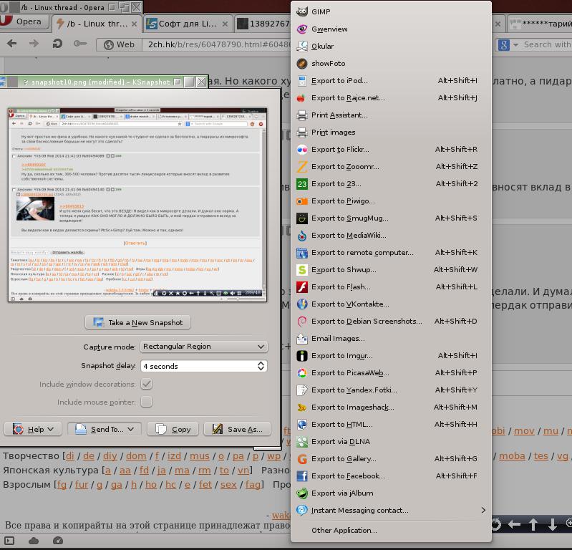Click the Opera password wand key icon
Image resolution: width=572 pixels, height=550 pixels.
point(80,44)
